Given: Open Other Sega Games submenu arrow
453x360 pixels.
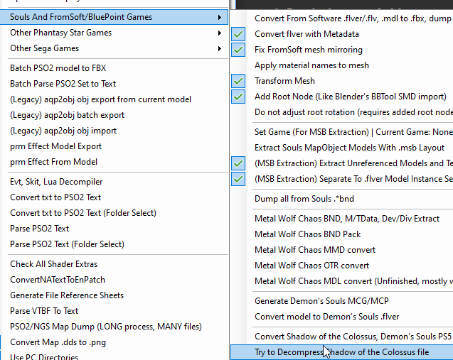Looking at the screenshot, I should [220, 48].
